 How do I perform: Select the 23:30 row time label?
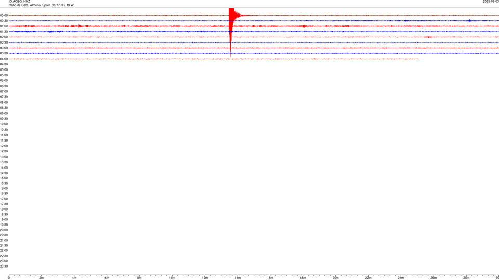[4, 266]
